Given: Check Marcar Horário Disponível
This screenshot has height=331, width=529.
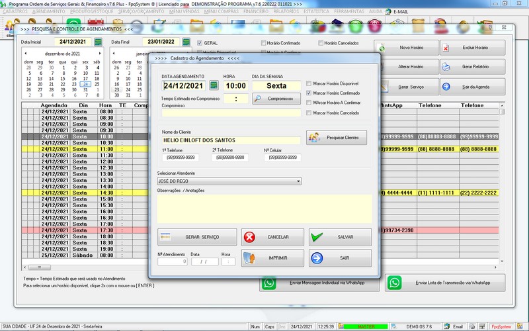Looking at the screenshot, I should pyautogui.click(x=309, y=83).
